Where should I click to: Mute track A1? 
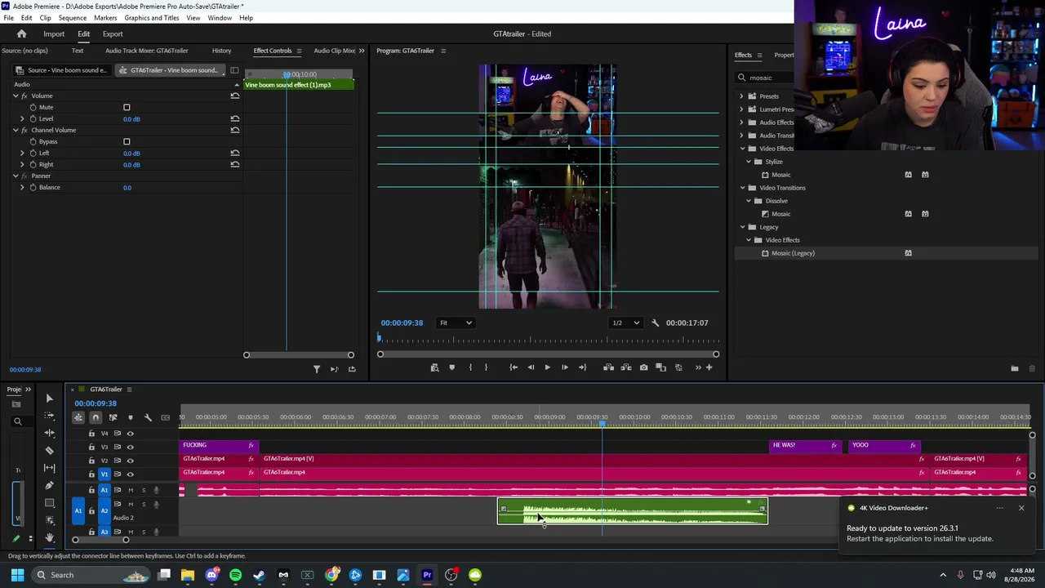130,490
